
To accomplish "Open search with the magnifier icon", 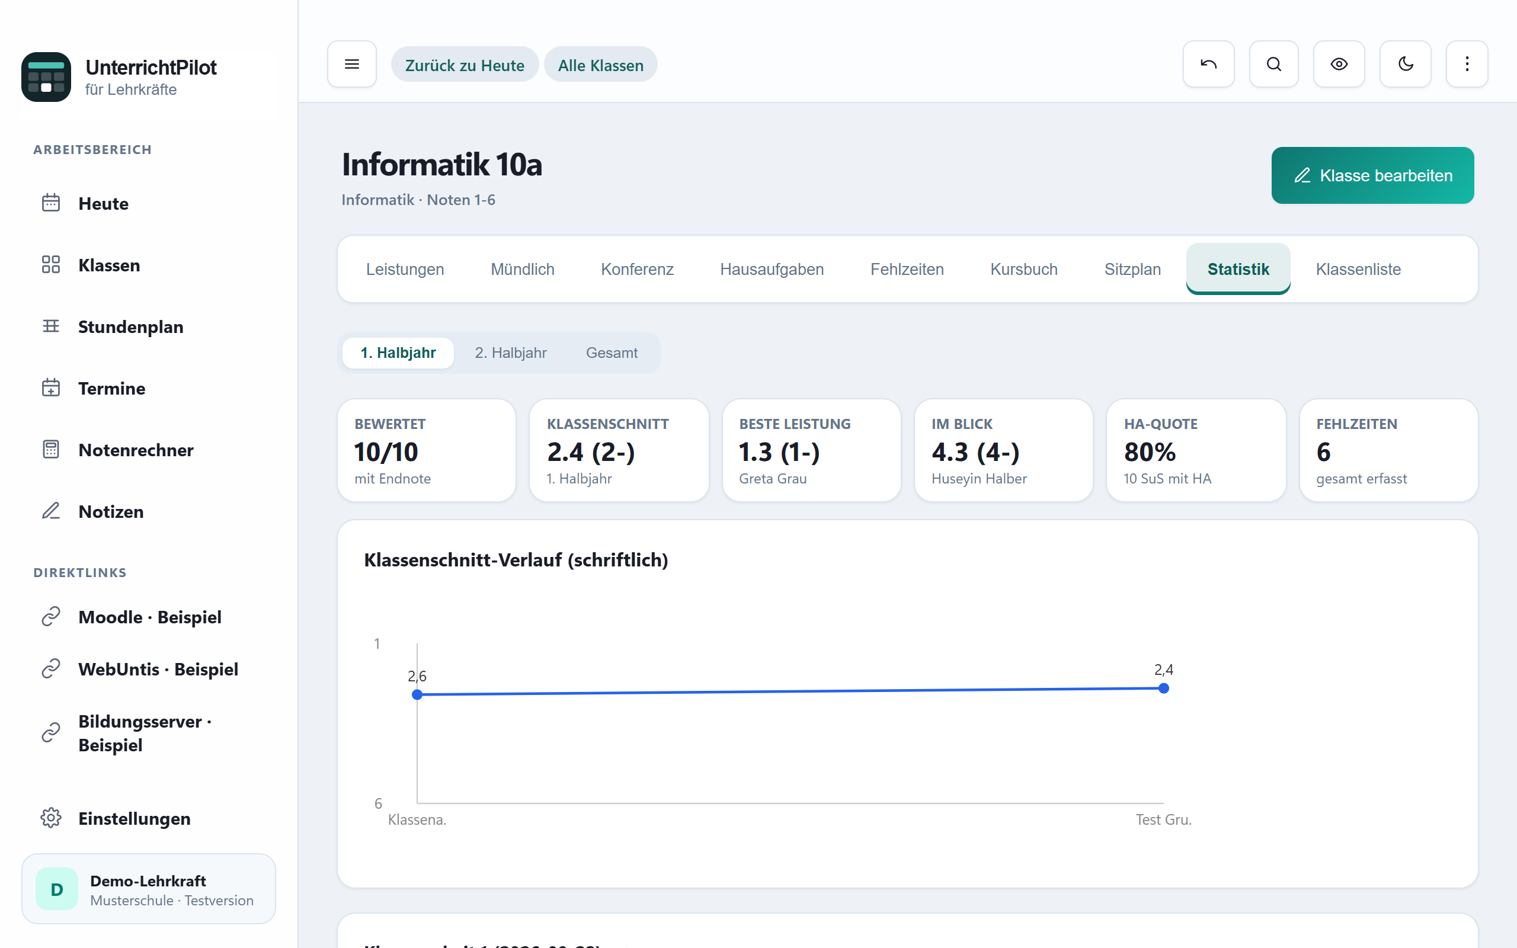I will 1273,64.
